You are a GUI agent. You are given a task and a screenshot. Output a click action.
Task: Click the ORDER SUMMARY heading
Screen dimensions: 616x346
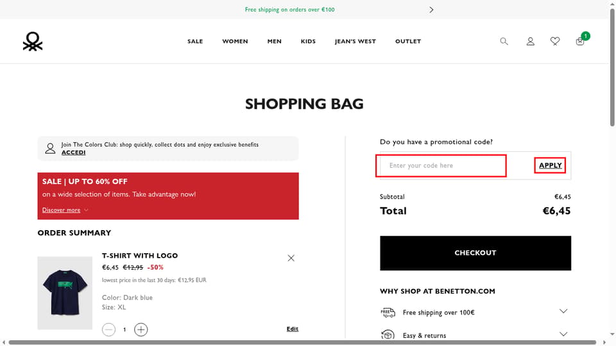click(74, 233)
